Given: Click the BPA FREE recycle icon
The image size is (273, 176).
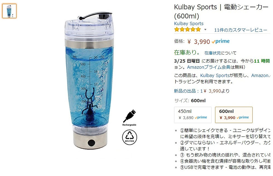Looking at the screenshot, I should point(129,137).
